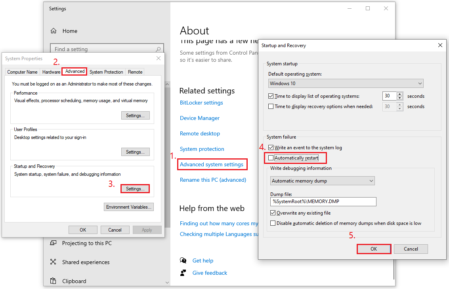Minimize the Settings window

350,9
